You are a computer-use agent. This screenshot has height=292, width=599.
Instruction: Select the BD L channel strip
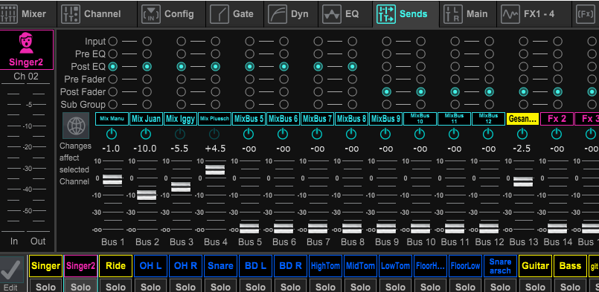[255, 266]
